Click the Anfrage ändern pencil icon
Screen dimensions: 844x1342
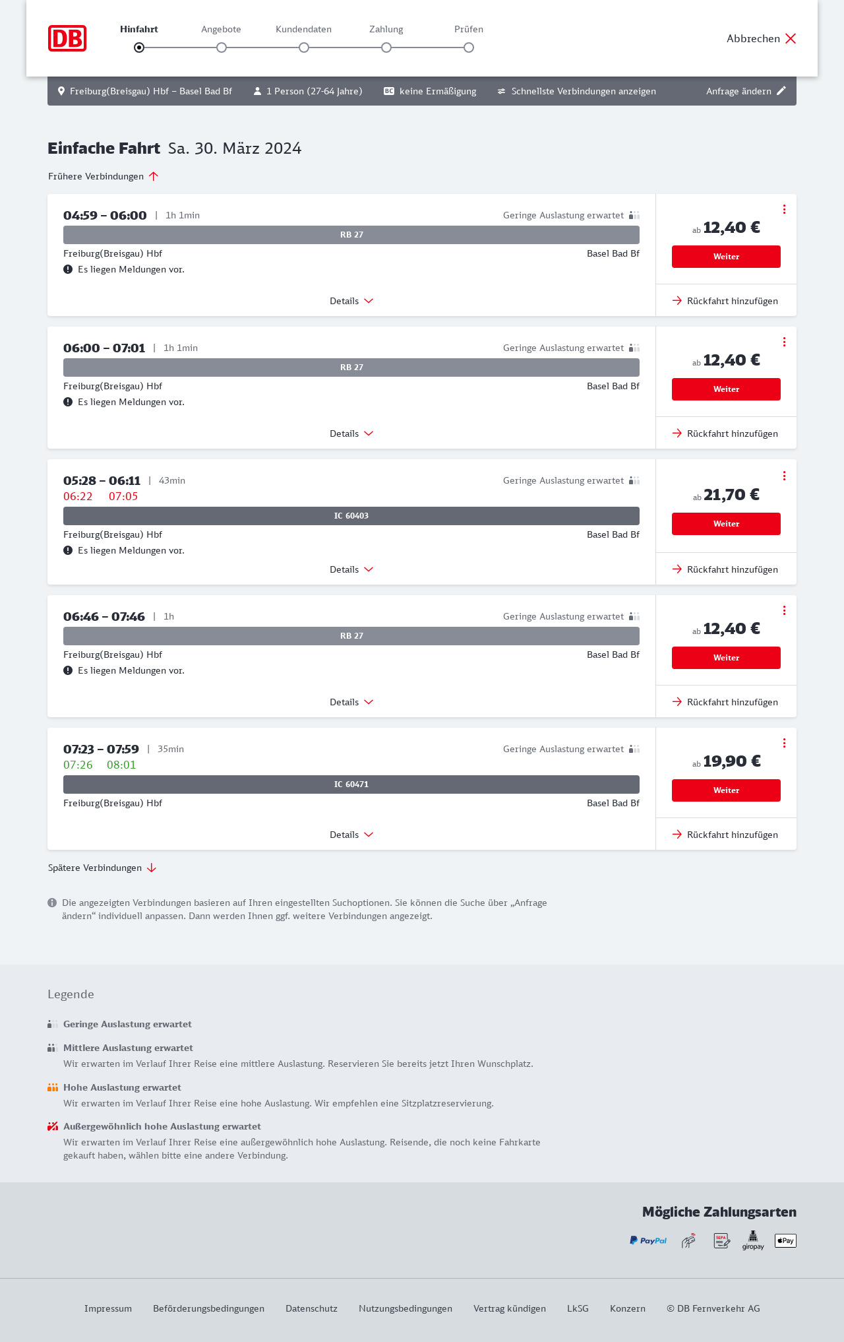click(x=781, y=91)
